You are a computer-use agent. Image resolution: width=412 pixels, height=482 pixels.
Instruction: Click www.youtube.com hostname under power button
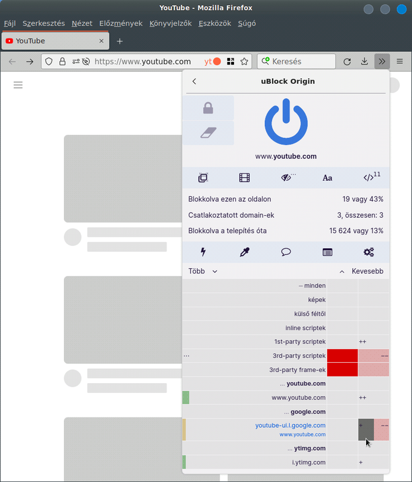(x=286, y=156)
